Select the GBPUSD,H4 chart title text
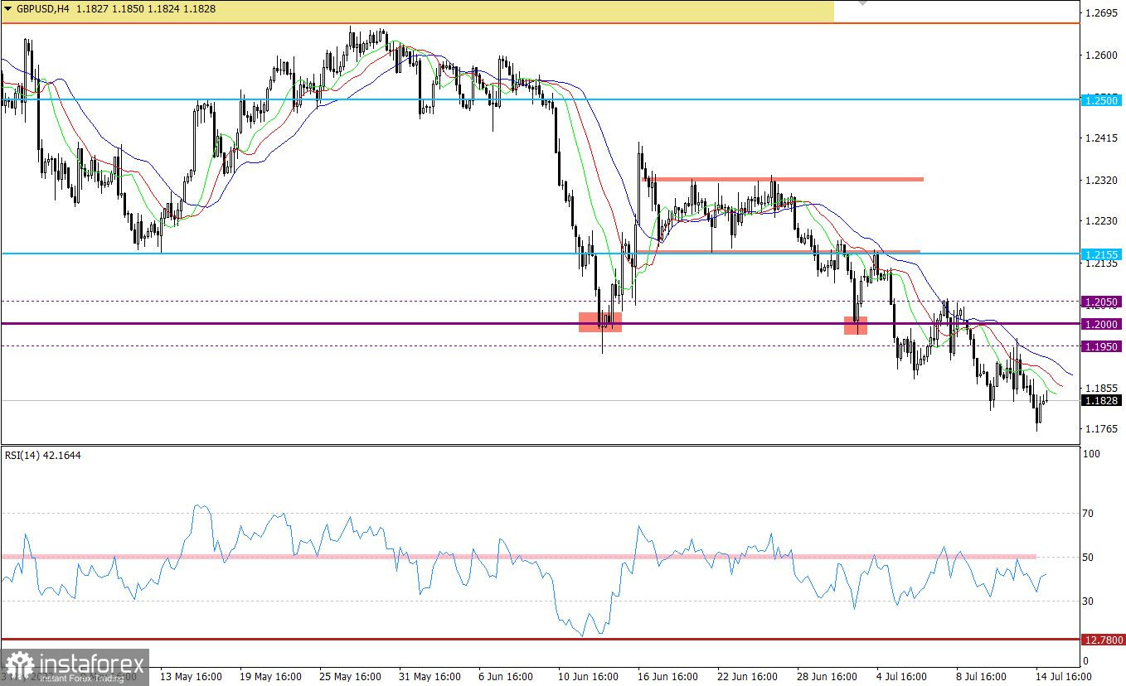The width and height of the screenshot is (1126, 686). (x=43, y=10)
